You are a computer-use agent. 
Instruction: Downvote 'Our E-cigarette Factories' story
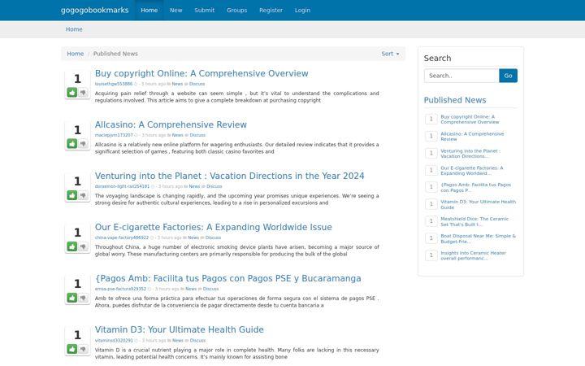(x=83, y=246)
